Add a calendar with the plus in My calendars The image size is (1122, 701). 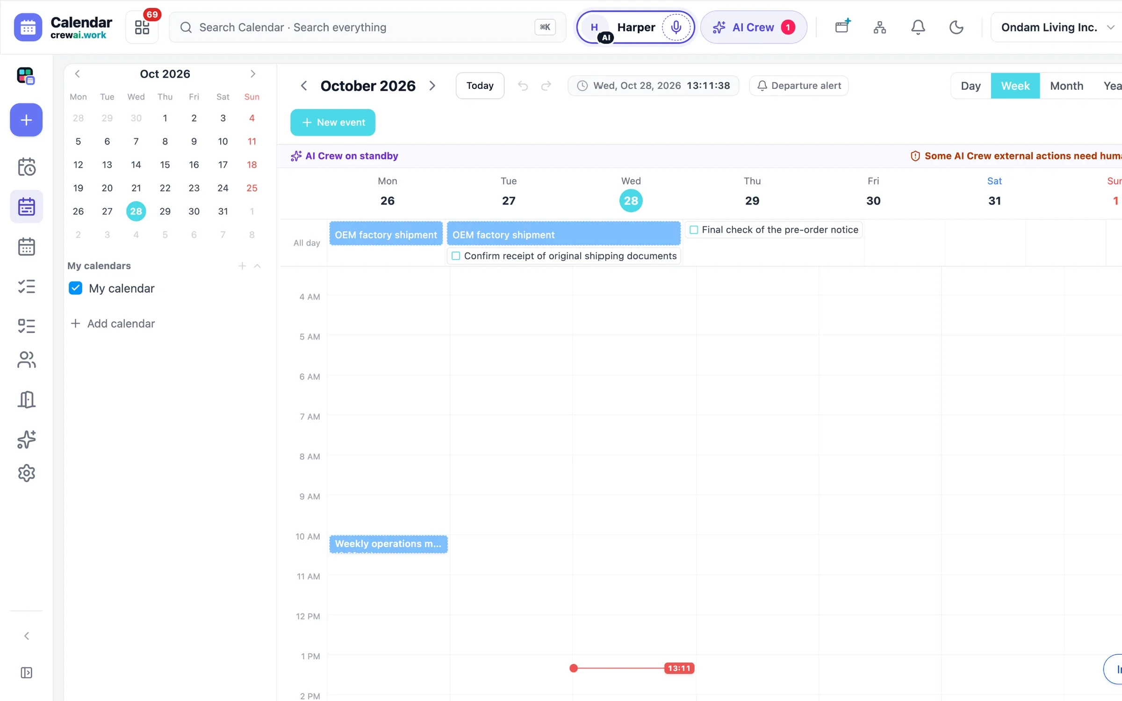pyautogui.click(x=242, y=266)
